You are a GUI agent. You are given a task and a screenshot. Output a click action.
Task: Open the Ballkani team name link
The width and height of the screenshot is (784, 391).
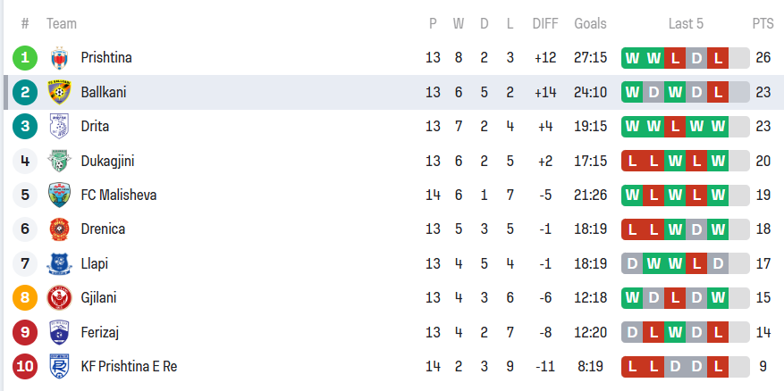(x=104, y=92)
